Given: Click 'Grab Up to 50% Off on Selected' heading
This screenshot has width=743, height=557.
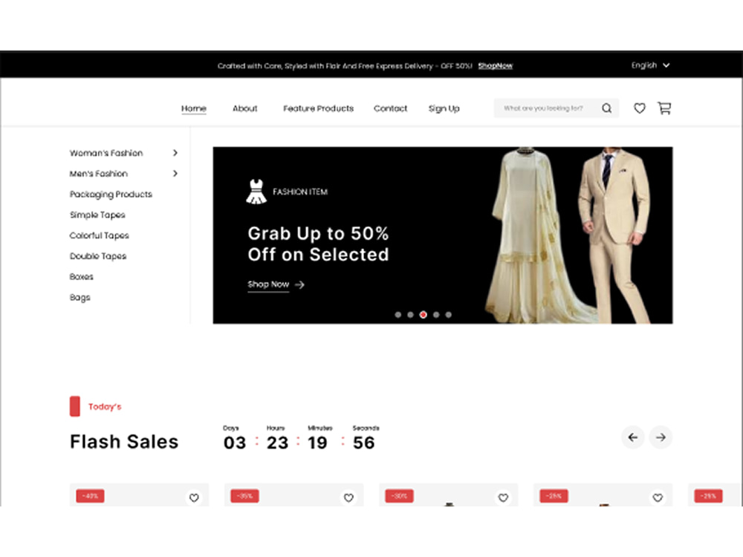Looking at the screenshot, I should 318,244.
